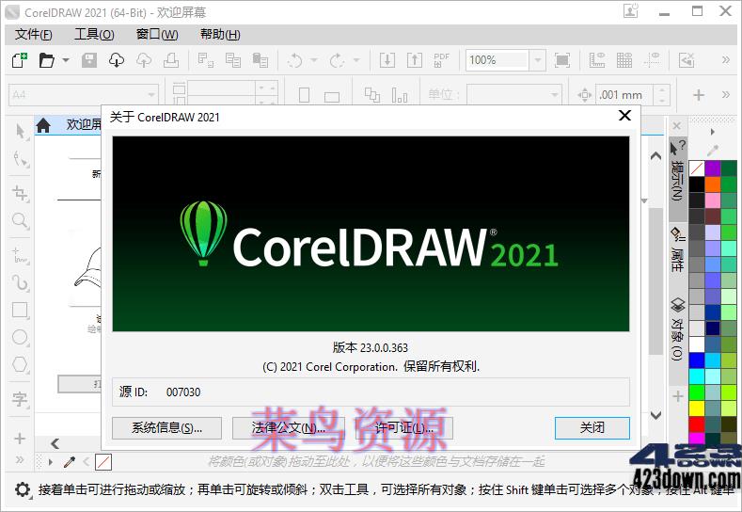Switch to the 对象(O) docker tab
This screenshot has height=512, width=742.
678,329
